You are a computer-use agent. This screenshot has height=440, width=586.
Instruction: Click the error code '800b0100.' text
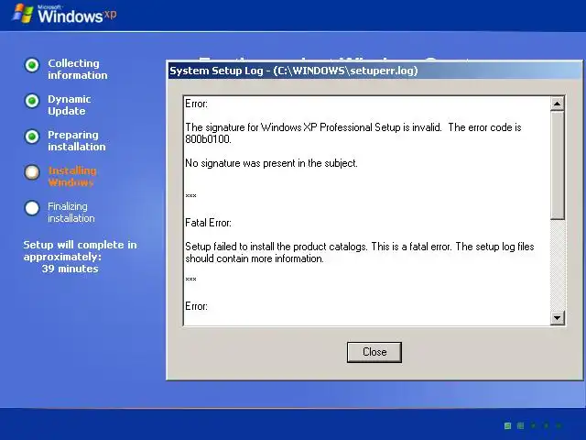click(x=208, y=139)
